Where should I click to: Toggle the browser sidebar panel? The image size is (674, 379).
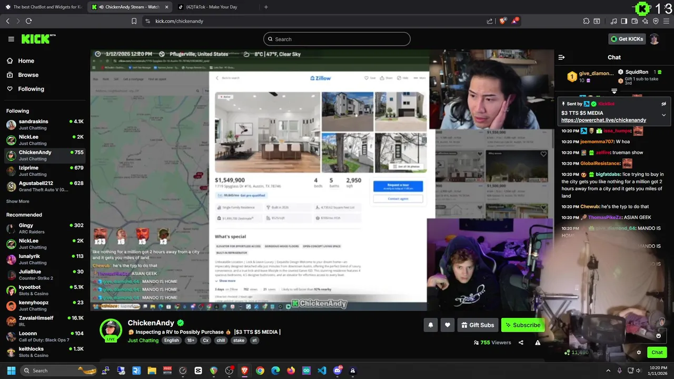(x=624, y=21)
